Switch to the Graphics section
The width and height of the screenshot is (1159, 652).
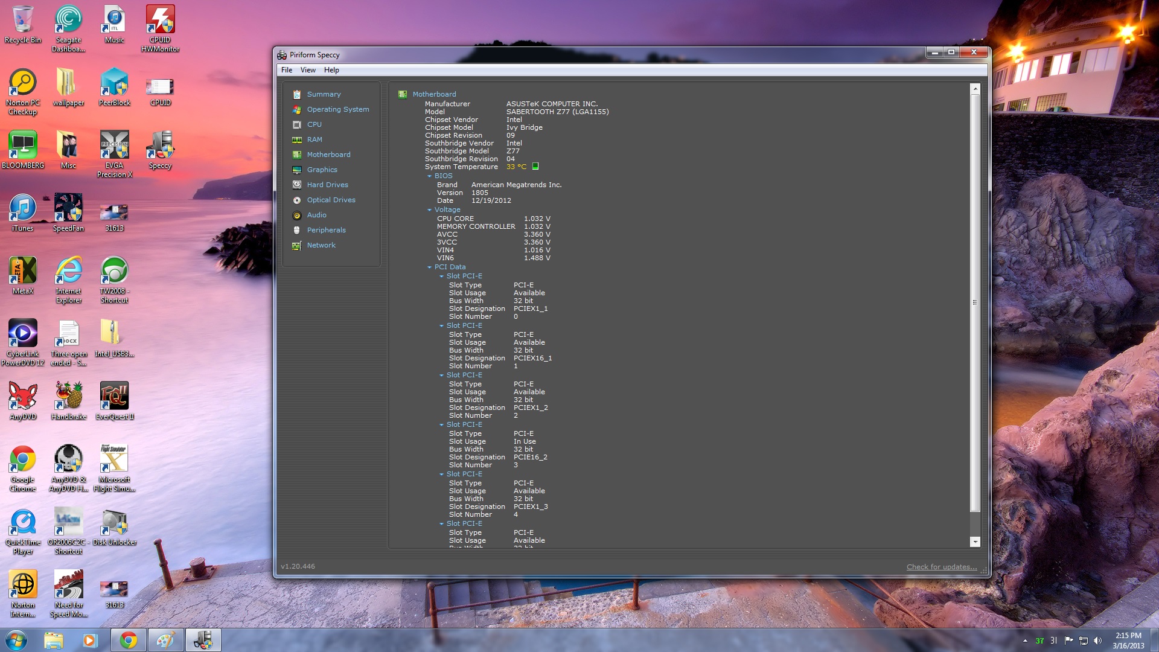coord(322,170)
